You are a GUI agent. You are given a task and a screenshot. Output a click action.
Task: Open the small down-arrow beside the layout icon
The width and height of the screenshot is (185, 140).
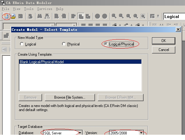158,16
